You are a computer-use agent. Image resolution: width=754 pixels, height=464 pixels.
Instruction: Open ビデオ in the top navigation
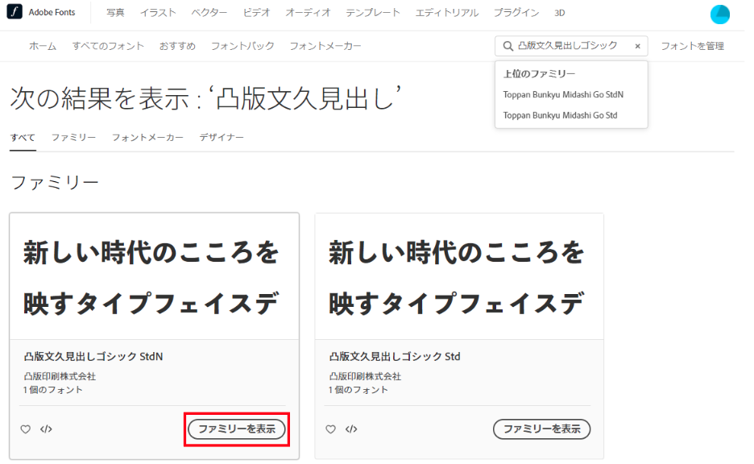256,13
